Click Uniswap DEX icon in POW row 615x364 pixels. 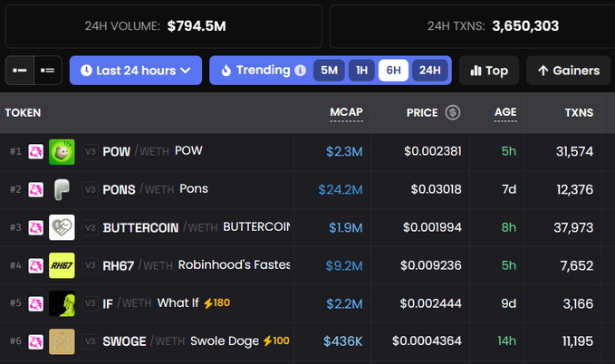coord(35,152)
